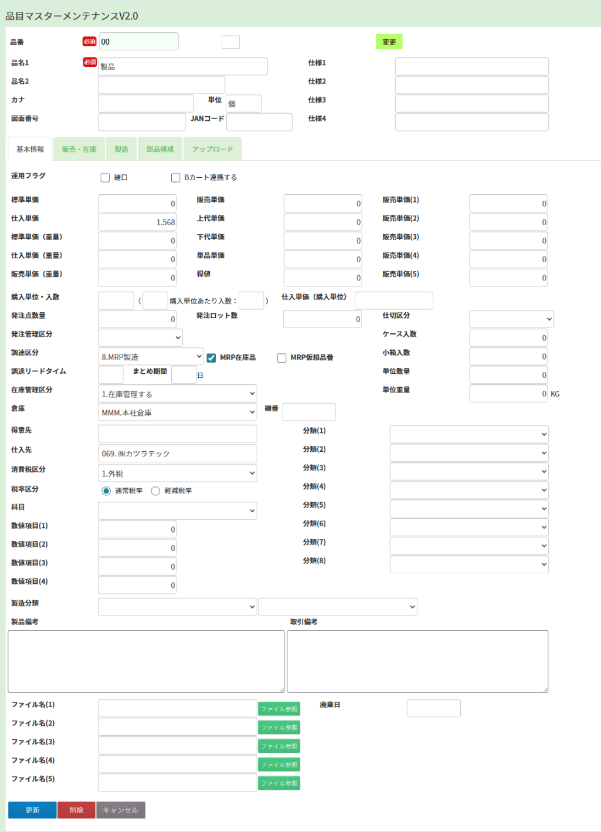Expand the 調達区分 dropdown
The width and height of the screenshot is (601, 832).
point(151,357)
